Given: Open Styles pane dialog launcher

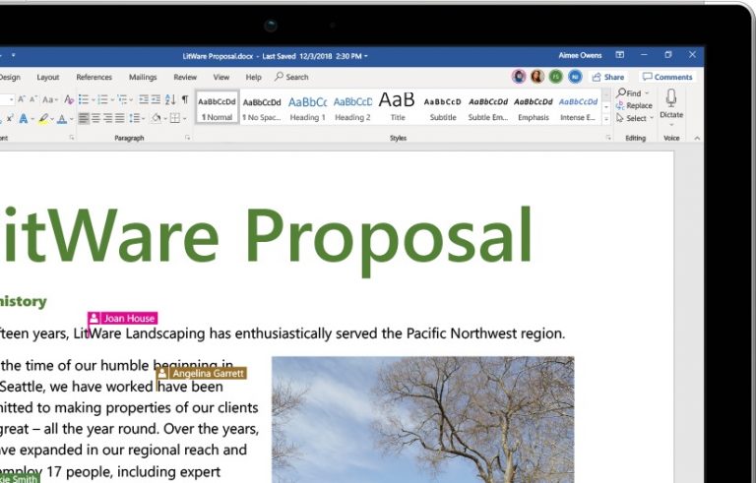Looking at the screenshot, I should click(608, 138).
